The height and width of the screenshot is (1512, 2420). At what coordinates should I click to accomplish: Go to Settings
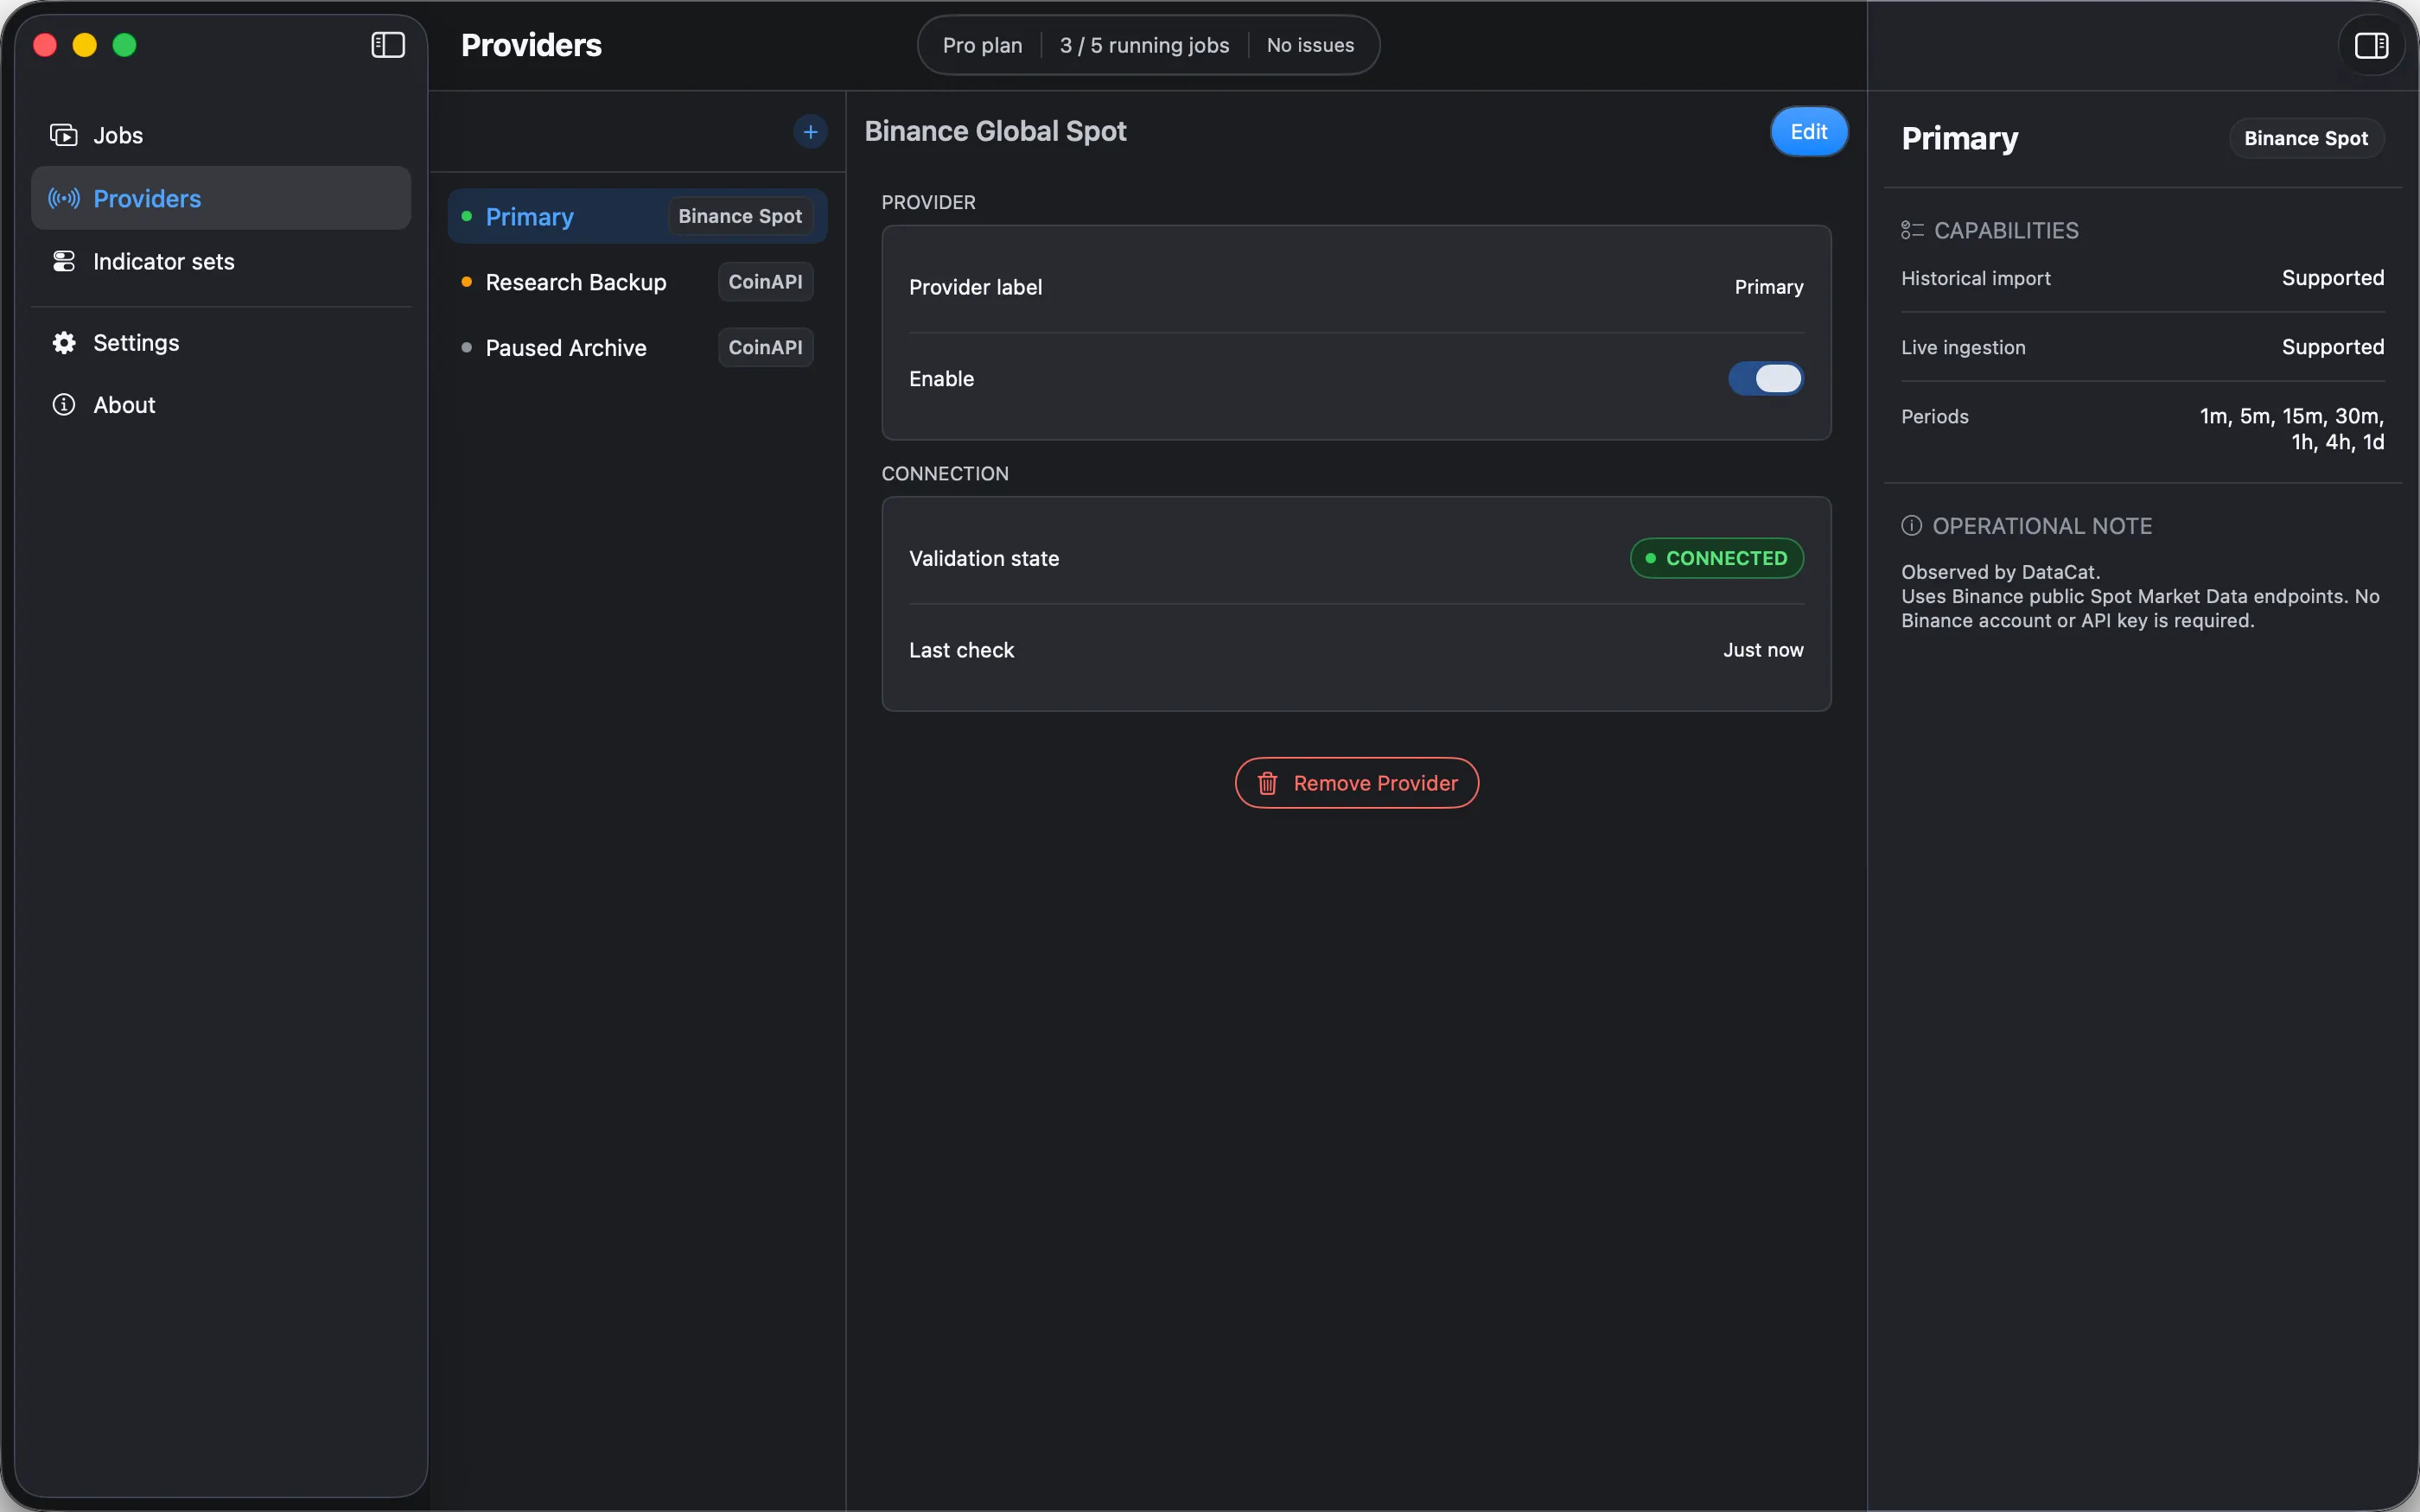[221, 343]
